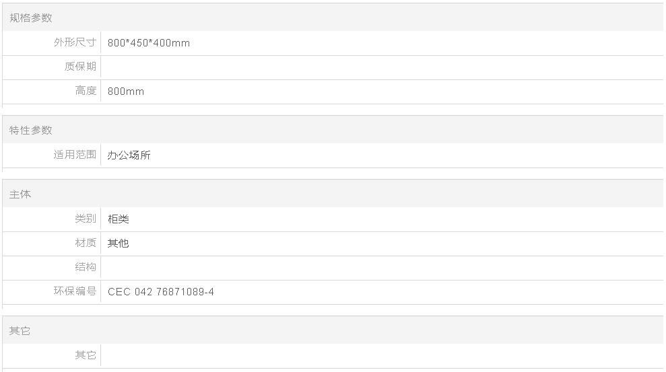Click the 800*450*400mm dimension value
Screen dimensions: 666x372
tap(149, 43)
